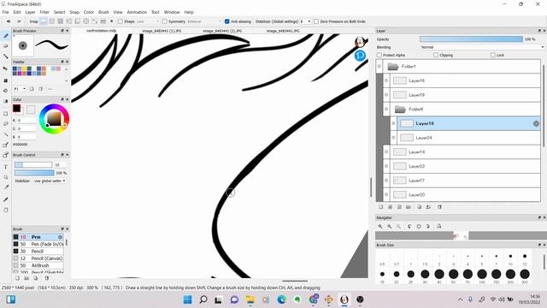Click the Navigator rotate left icon
Viewport: 547px width, 308px height.
[x=409, y=226]
